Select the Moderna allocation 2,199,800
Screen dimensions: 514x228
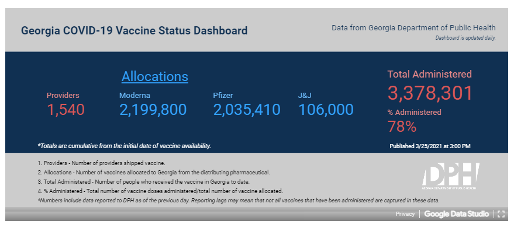point(153,110)
